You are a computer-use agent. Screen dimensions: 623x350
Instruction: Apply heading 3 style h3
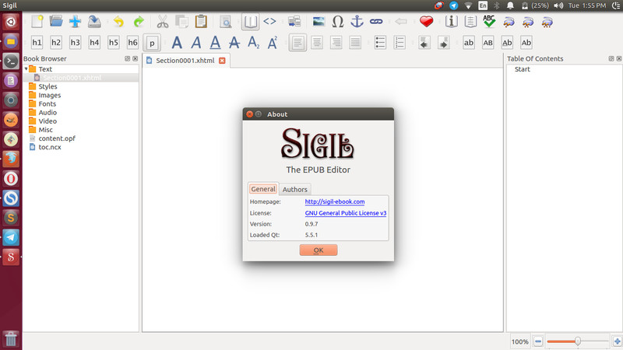(75, 43)
